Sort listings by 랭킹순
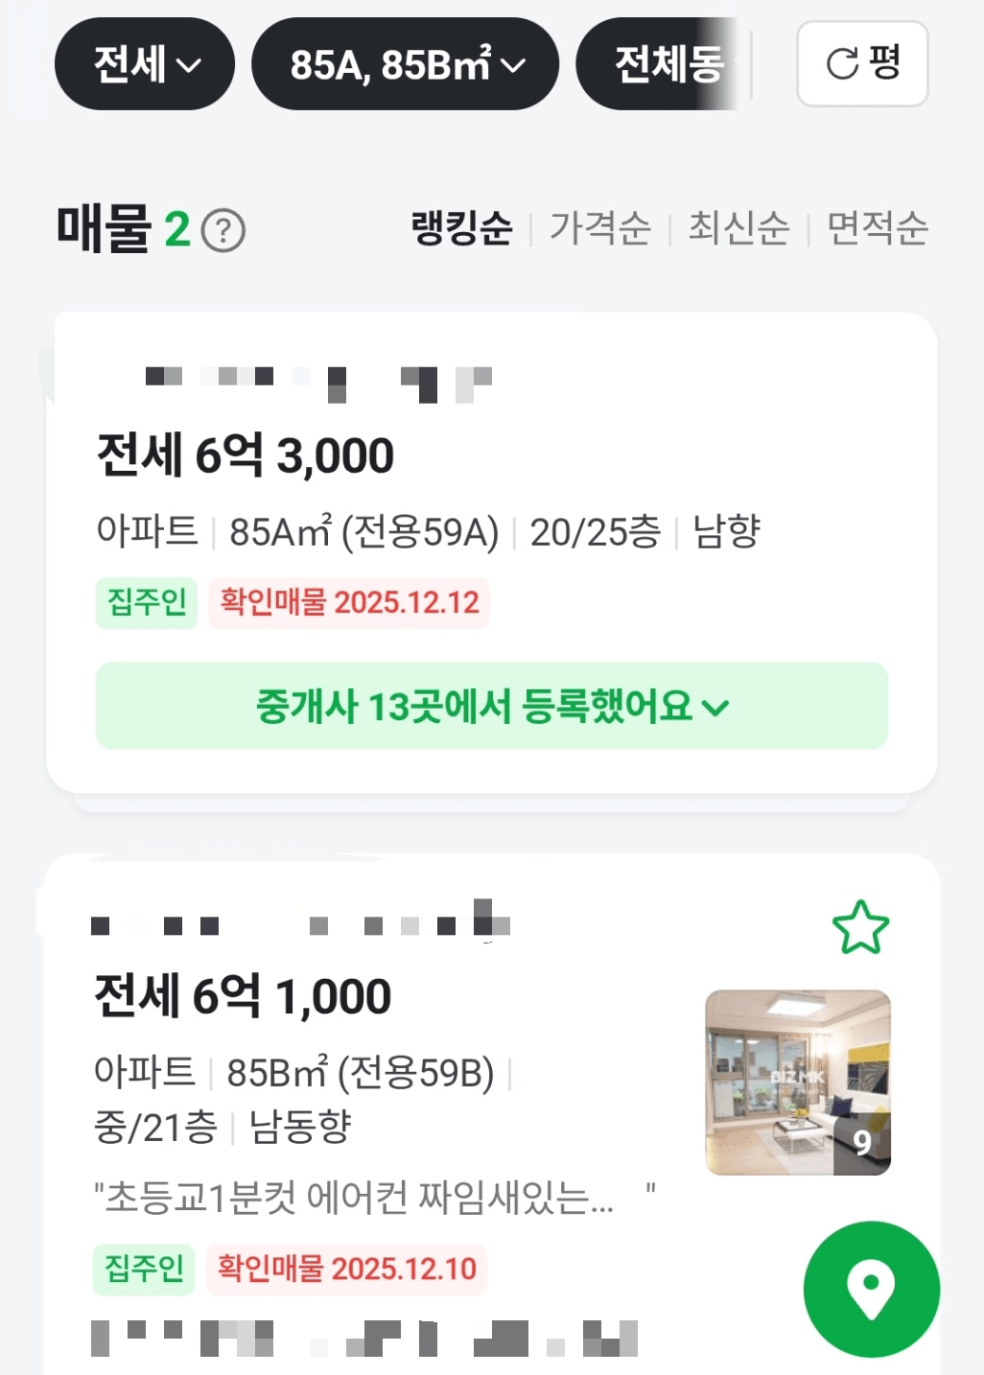Image resolution: width=984 pixels, height=1375 pixels. (x=461, y=228)
